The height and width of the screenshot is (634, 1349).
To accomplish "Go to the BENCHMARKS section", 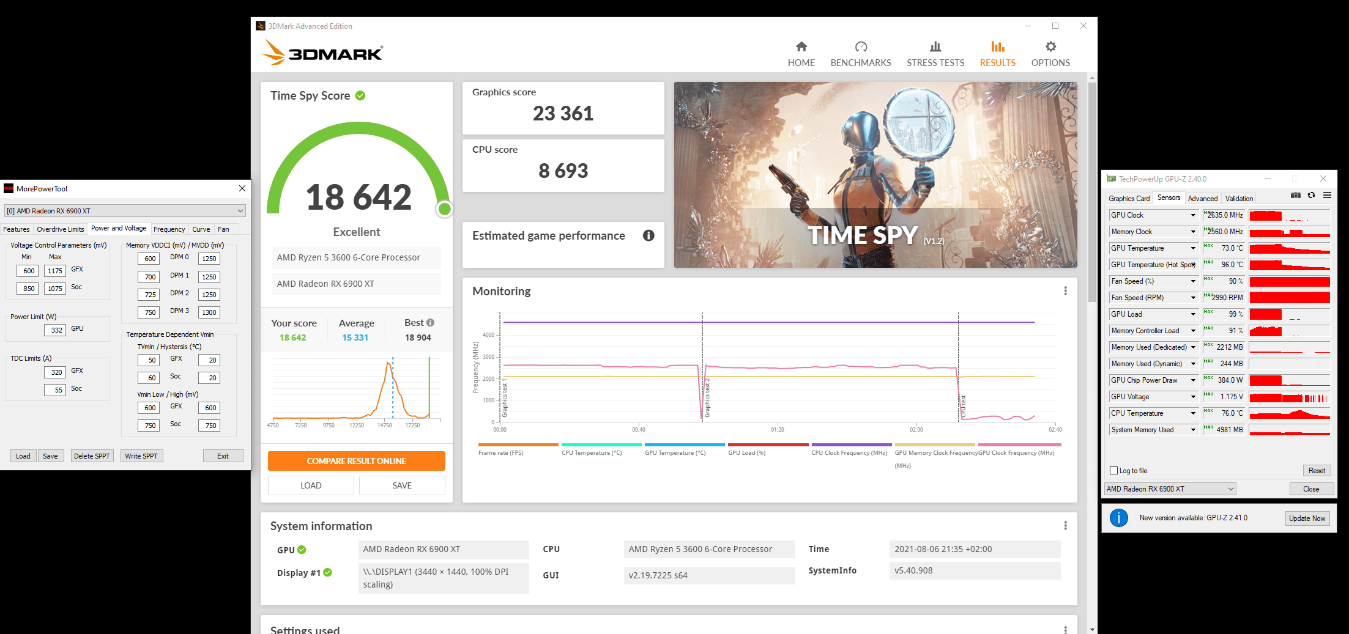I will (860, 54).
